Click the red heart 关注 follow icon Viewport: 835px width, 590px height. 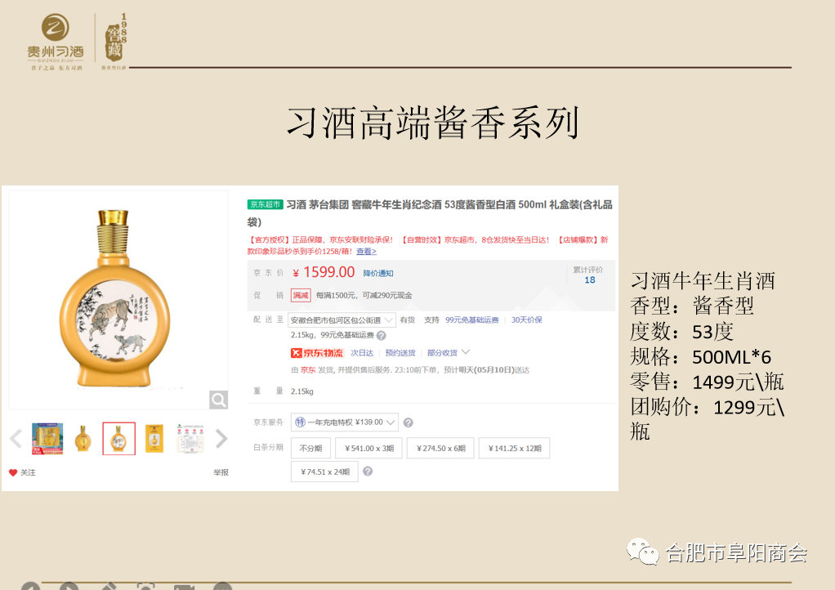(13, 472)
